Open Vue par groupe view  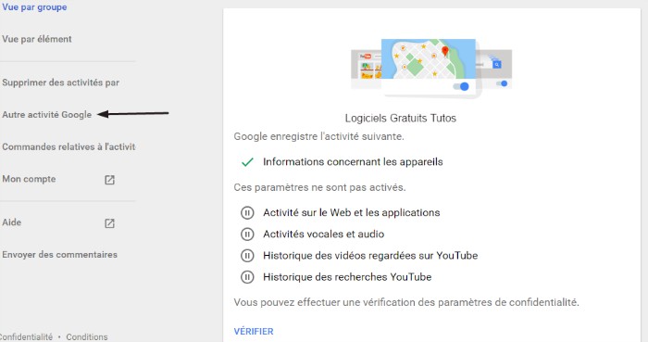[34, 7]
